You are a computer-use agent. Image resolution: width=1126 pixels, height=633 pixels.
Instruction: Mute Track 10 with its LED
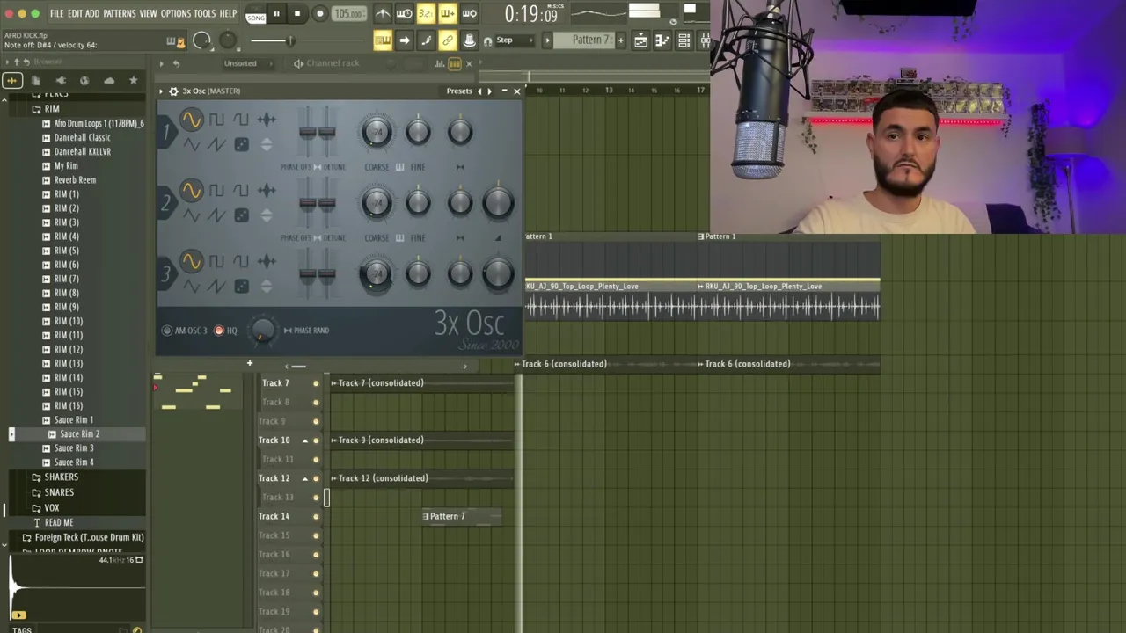316,440
